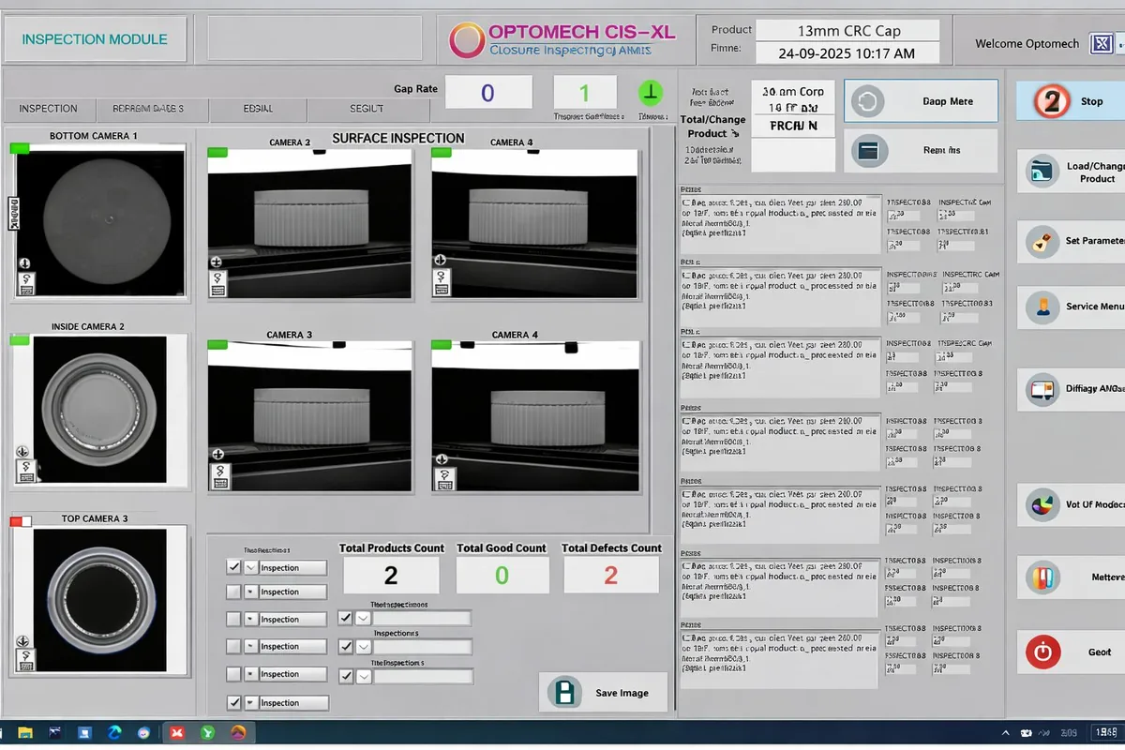Click Inside Camera 2 document icon
Viewport: 1125px width, 750px height.
click(24, 472)
